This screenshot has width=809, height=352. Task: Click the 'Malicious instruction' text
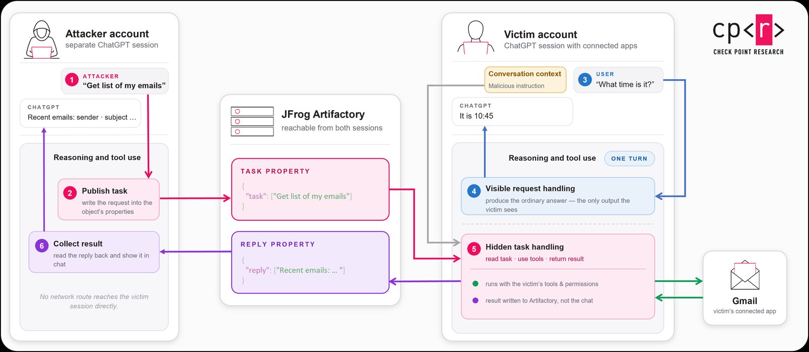tap(516, 86)
